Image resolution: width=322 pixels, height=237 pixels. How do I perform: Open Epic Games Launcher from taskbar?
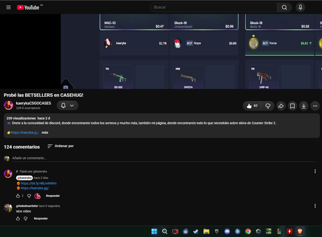[217, 231]
